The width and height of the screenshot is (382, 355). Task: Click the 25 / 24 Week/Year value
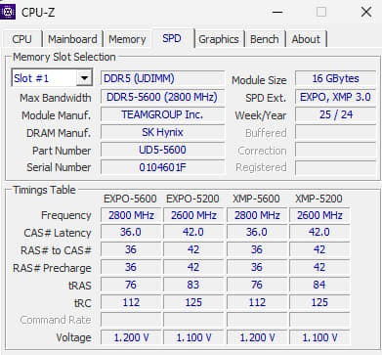[335, 114]
